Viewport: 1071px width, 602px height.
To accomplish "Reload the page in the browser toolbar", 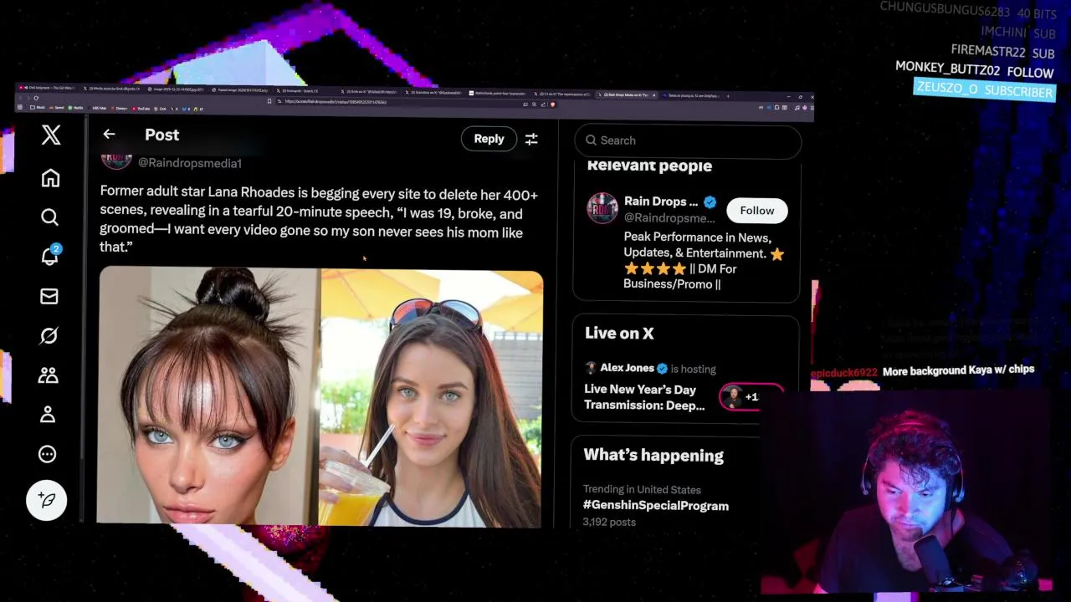I will (36, 98).
